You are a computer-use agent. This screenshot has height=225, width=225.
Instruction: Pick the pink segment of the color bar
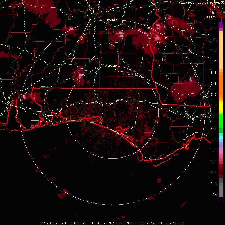(x=221, y=151)
